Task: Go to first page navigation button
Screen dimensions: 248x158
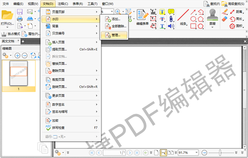Action: pos(92,153)
